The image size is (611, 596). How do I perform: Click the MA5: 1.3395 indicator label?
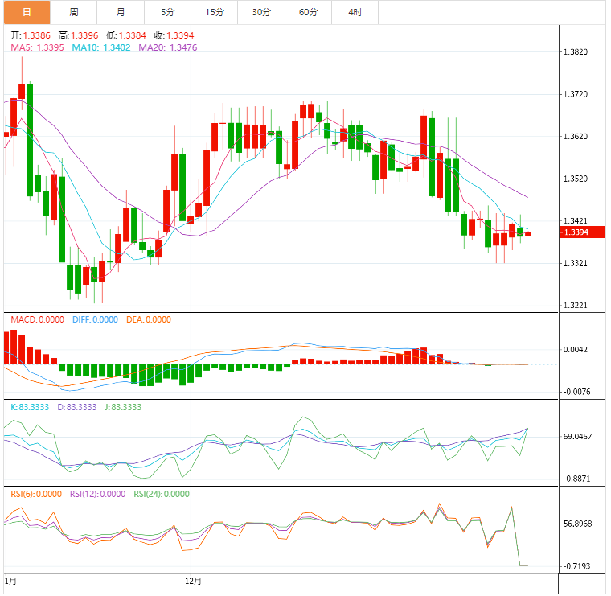[38, 47]
